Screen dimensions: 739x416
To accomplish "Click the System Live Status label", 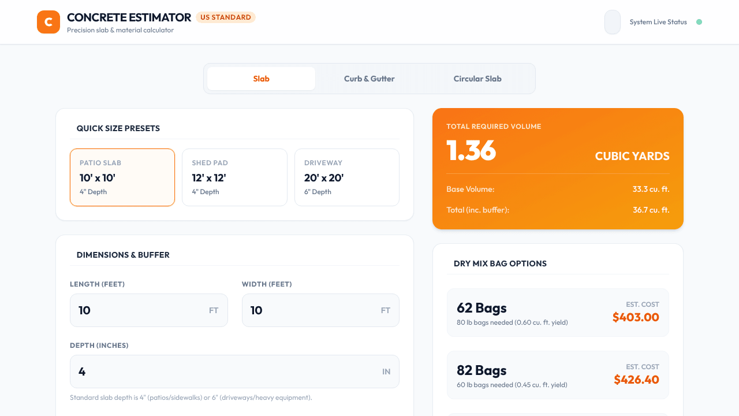I will click(x=658, y=22).
